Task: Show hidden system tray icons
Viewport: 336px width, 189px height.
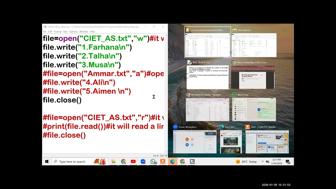Action: click(x=262, y=161)
